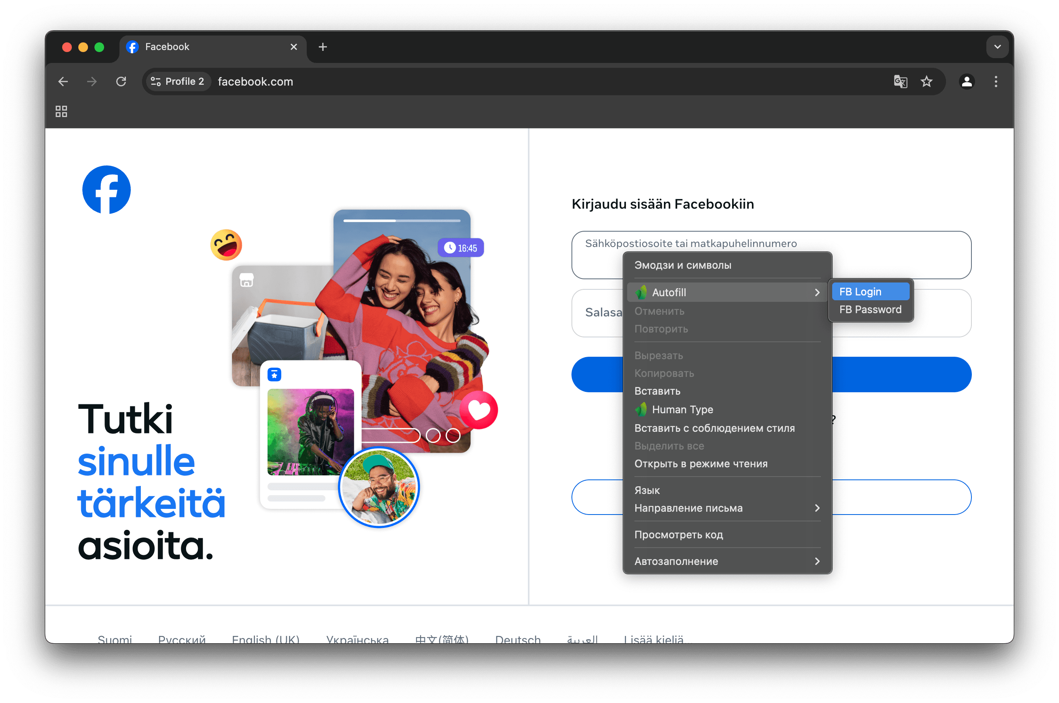Image resolution: width=1059 pixels, height=703 pixels.
Task: Bookmark page with star icon
Action: (x=926, y=82)
